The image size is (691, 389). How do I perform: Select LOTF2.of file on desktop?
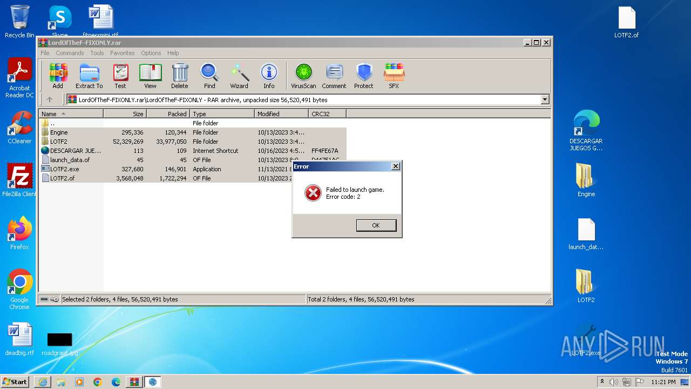tap(626, 22)
